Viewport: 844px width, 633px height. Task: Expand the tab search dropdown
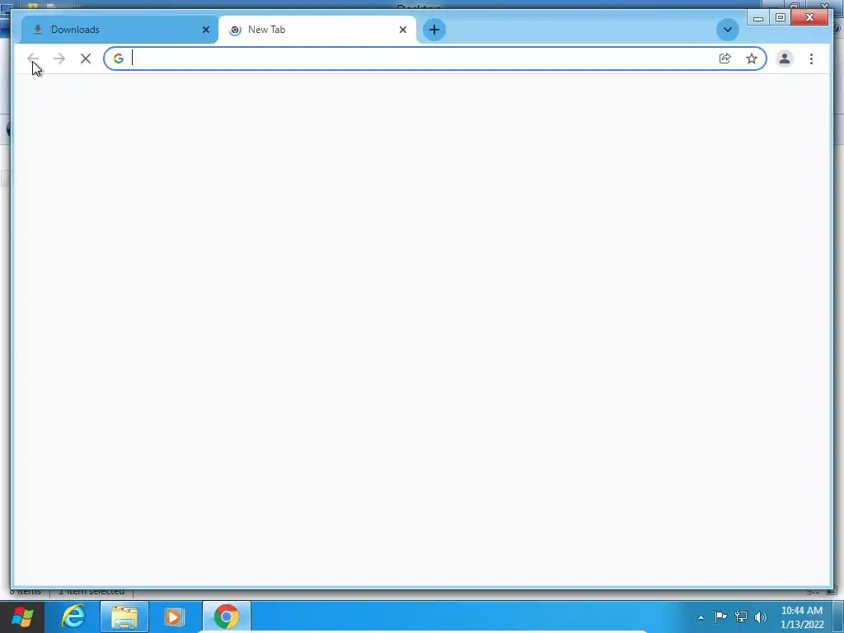[727, 30]
